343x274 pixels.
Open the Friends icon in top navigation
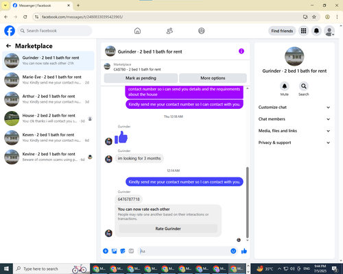click(x=169, y=31)
